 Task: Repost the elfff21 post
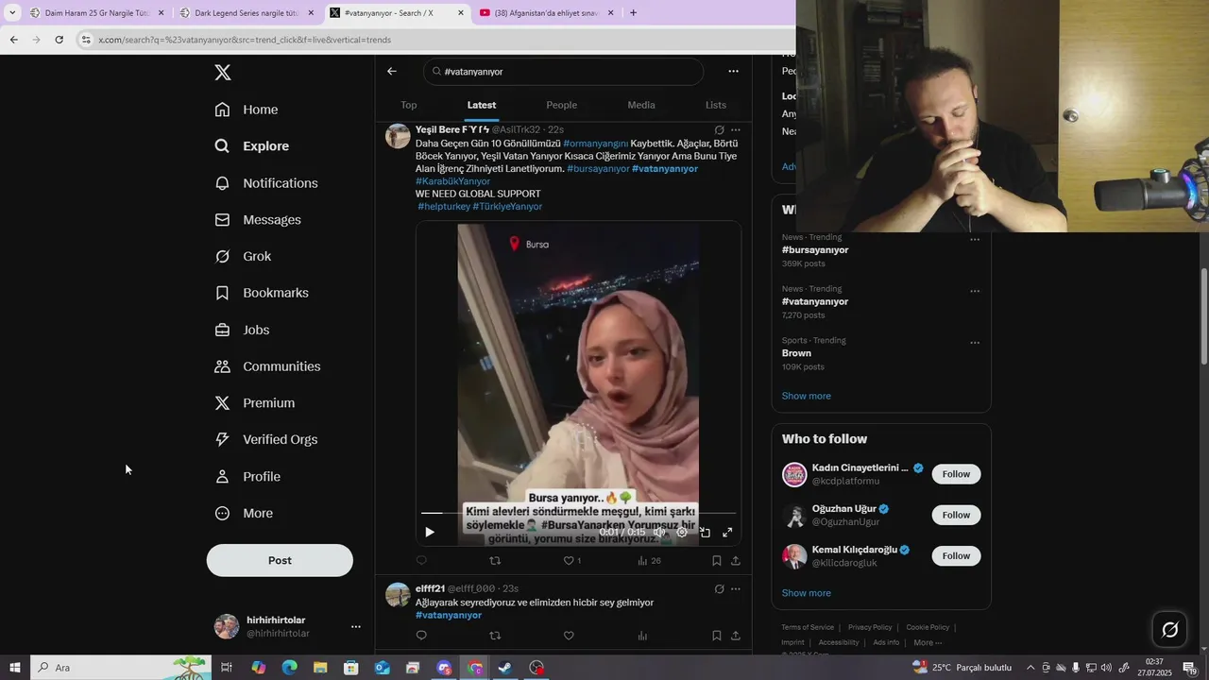tap(495, 636)
